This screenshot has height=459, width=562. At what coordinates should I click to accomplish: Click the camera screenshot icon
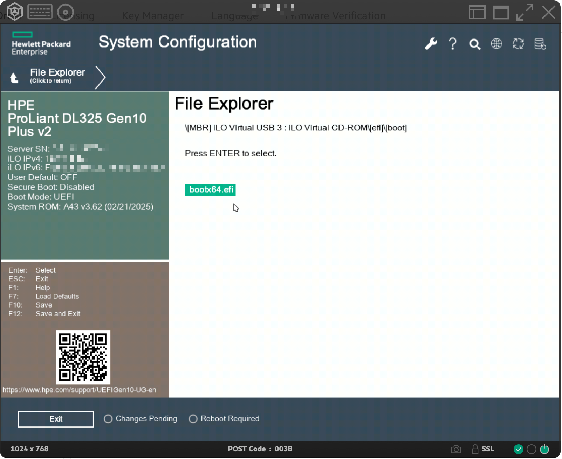[x=456, y=449]
